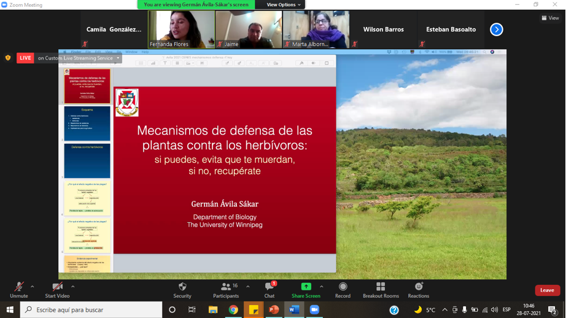This screenshot has width=566, height=318.
Task: Select the red title slide thumbnail
Action: point(87,86)
